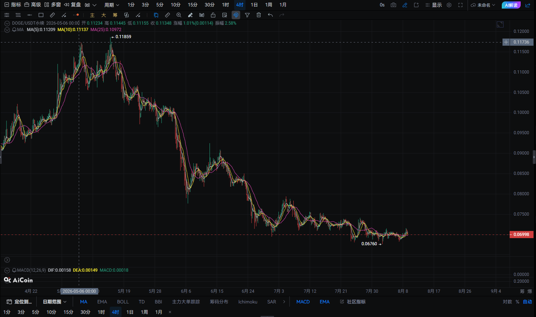Click the 0s countdown indicator

coord(382,5)
